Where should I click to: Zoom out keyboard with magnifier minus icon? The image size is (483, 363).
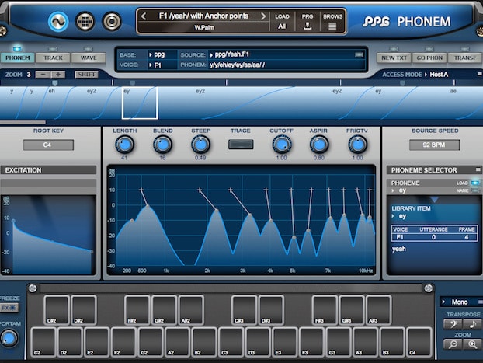[x=452, y=344]
